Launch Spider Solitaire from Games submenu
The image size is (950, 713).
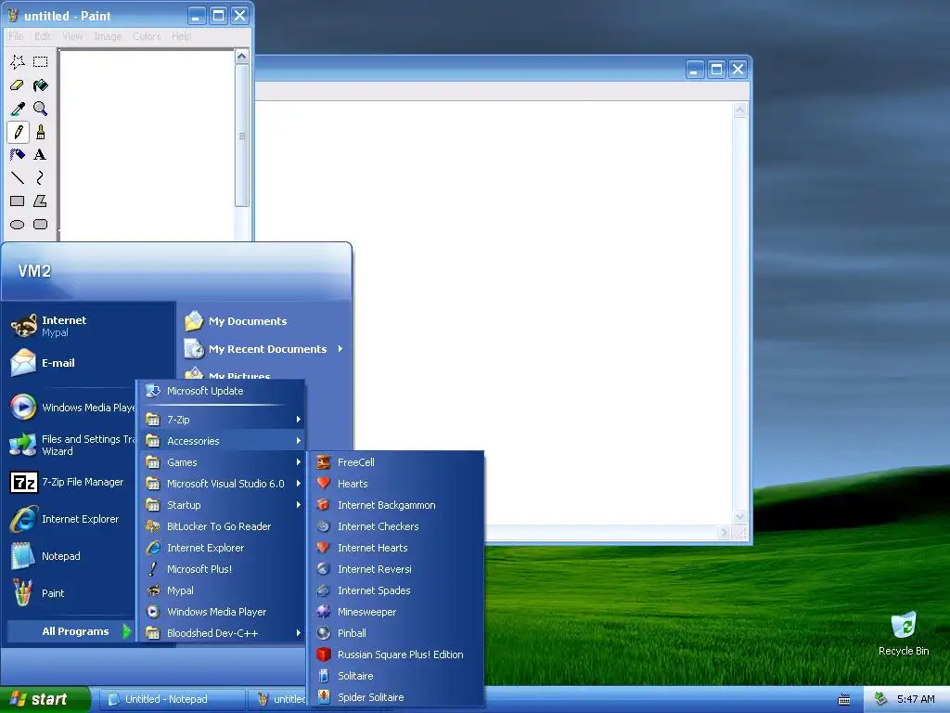397,697
